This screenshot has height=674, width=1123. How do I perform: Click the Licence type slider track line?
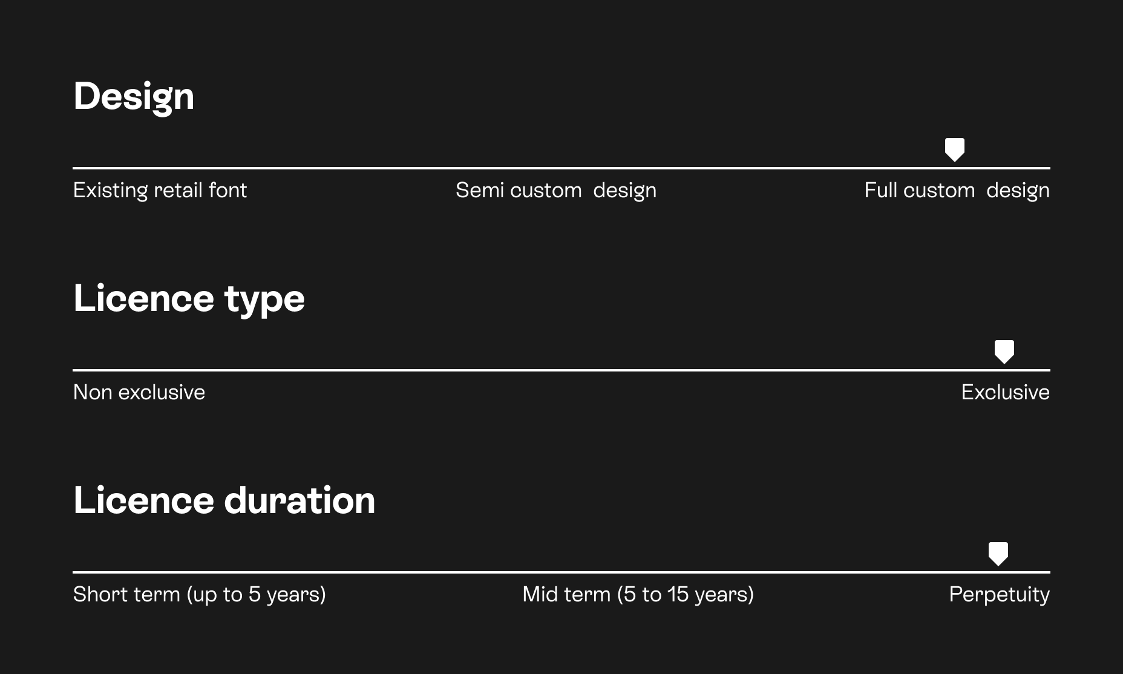(484, 370)
